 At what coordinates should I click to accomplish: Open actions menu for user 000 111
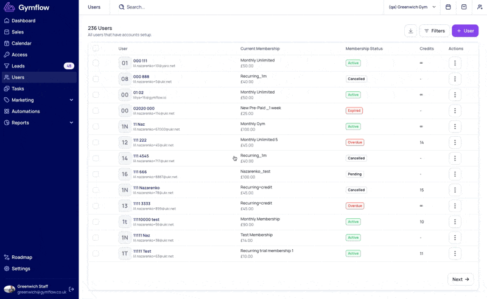[x=455, y=63]
